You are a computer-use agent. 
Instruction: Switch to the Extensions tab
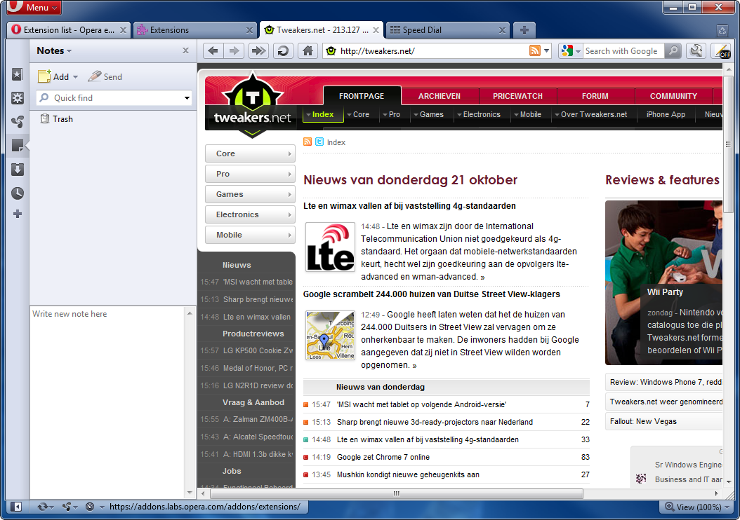point(195,30)
